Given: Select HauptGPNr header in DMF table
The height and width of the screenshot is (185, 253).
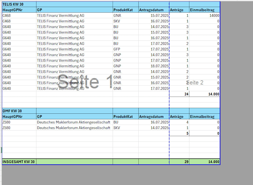Looking at the screenshot, I should (x=19, y=117).
